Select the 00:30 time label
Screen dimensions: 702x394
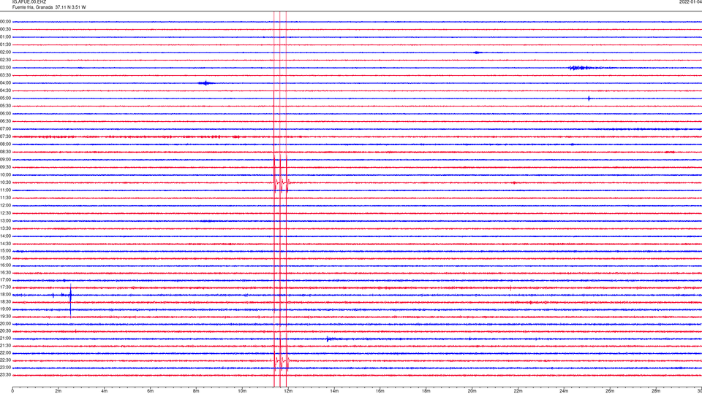click(5, 29)
